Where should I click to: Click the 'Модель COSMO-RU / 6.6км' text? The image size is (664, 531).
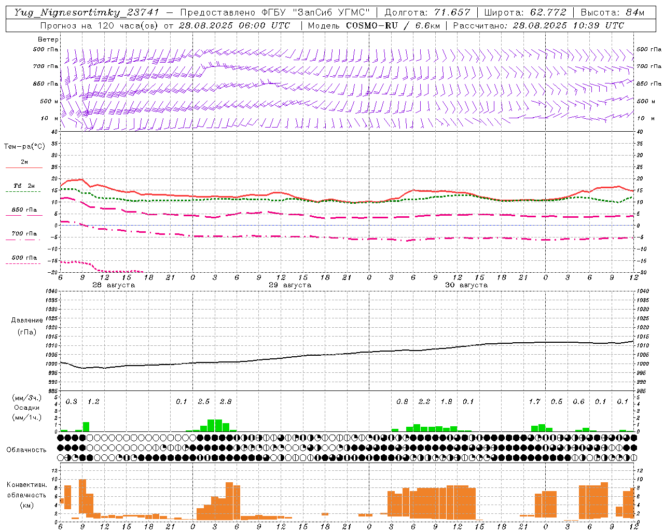pyautogui.click(x=374, y=25)
